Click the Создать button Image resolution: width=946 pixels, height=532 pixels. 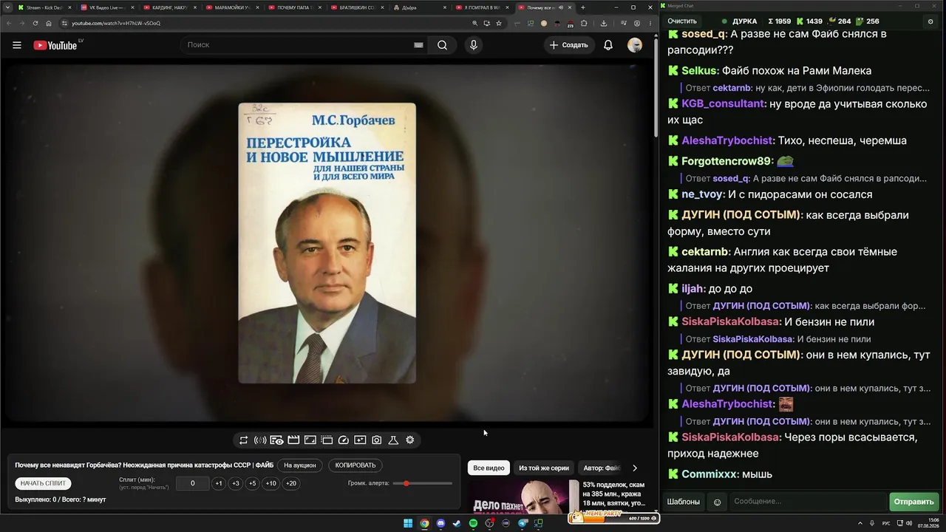click(569, 45)
